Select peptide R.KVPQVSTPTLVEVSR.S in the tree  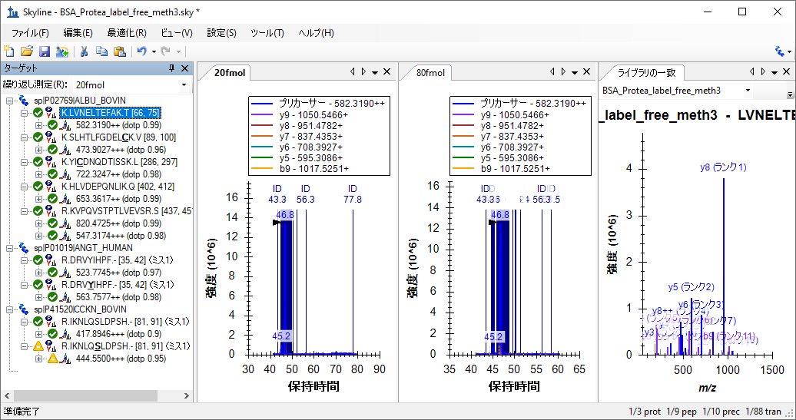point(127,211)
